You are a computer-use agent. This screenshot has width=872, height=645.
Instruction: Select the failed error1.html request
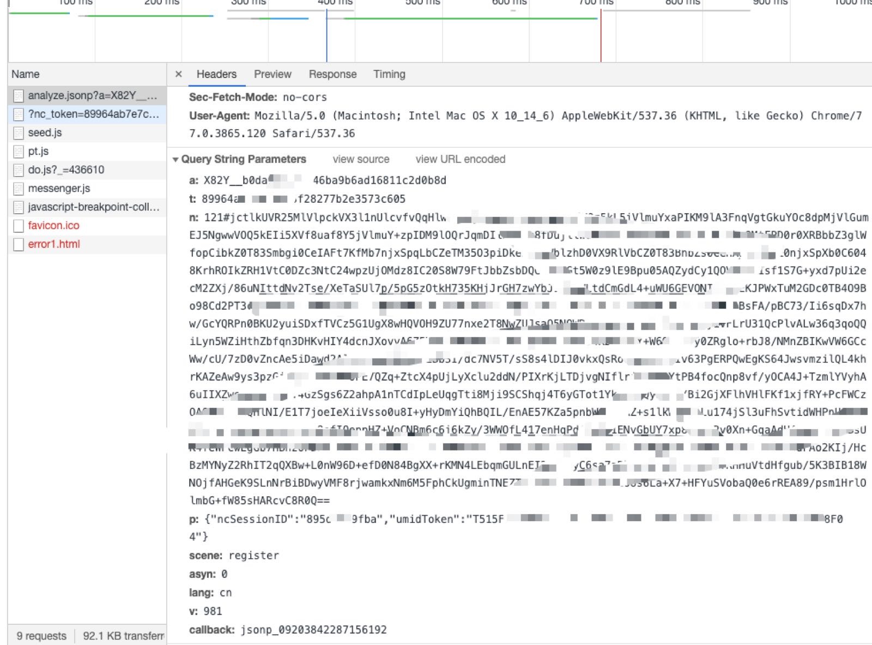(x=87, y=244)
